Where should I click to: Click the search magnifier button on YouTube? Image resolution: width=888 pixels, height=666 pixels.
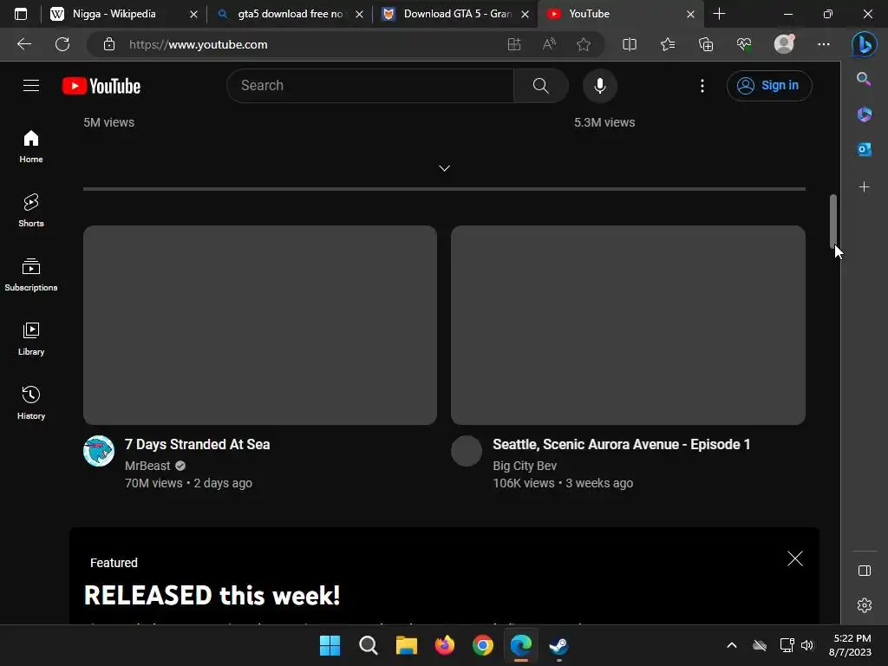[x=541, y=86]
